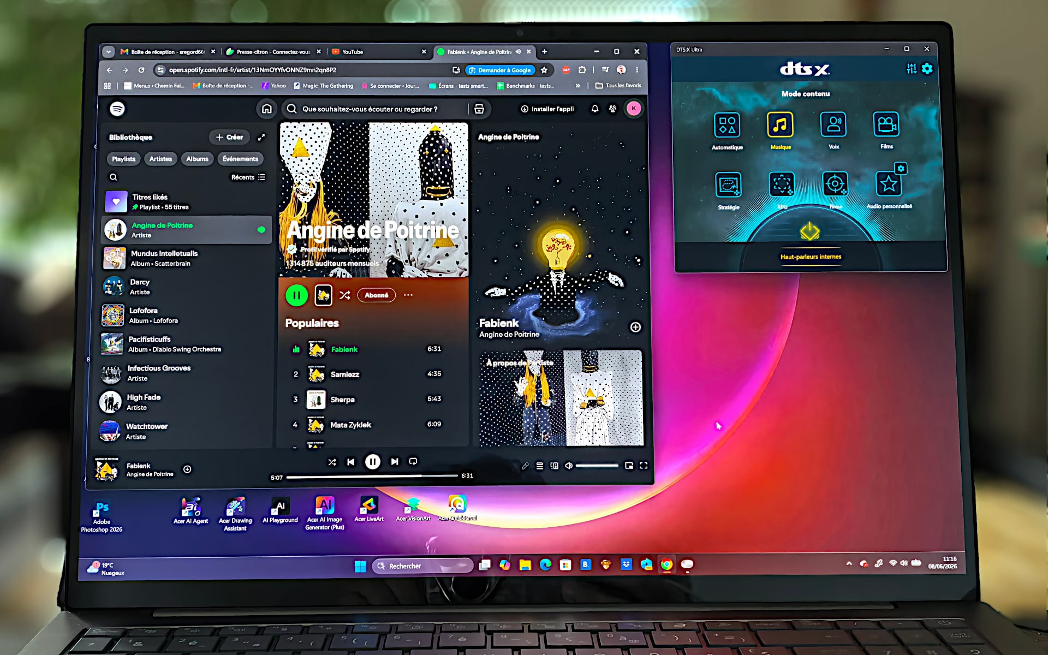Screen dimensions: 1048x655
Task: Open the connect-to-device icon in the player bar
Action: (554, 466)
